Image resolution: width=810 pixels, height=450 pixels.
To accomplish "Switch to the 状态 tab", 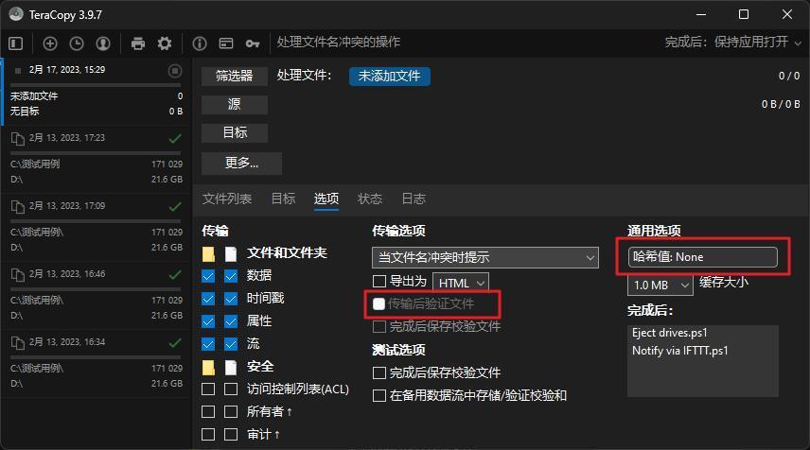I will (x=370, y=199).
